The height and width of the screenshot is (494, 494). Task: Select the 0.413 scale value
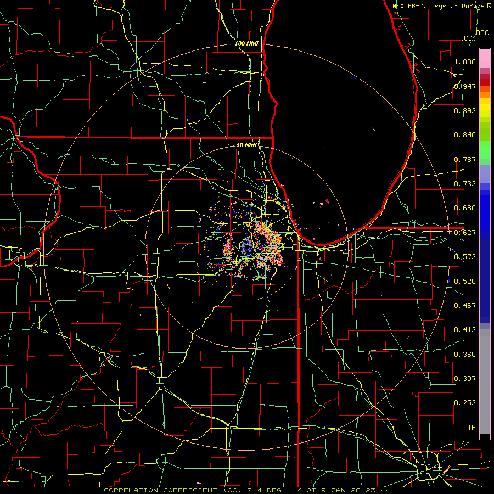(465, 330)
